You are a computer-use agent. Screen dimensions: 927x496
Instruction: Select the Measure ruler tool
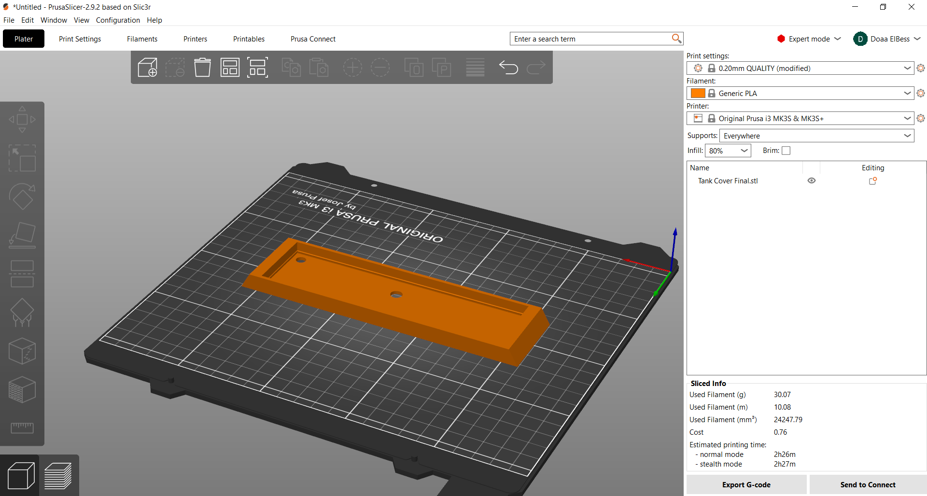(22, 428)
